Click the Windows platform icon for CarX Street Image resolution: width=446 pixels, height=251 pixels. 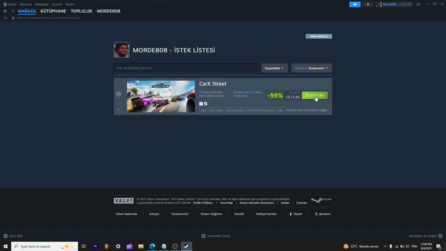pos(201,104)
